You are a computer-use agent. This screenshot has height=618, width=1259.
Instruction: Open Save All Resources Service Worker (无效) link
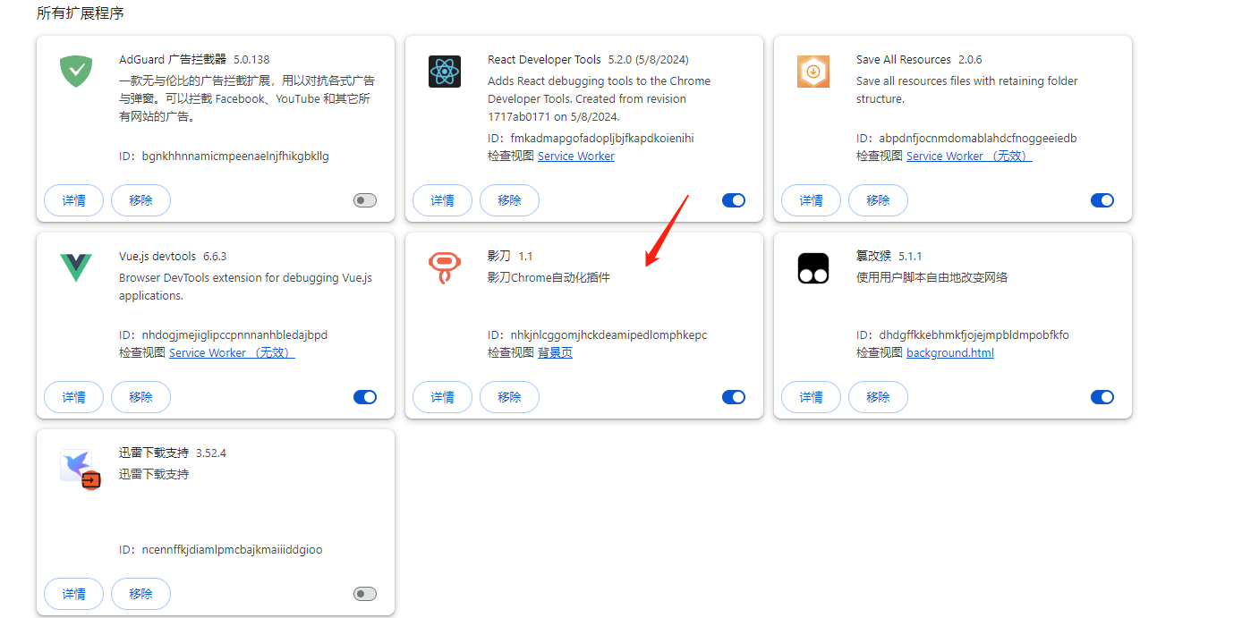pyautogui.click(x=969, y=156)
